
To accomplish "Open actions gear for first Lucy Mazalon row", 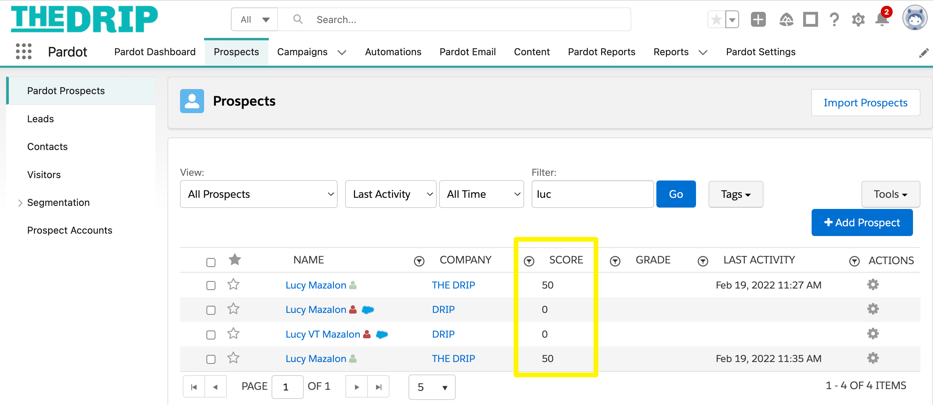I will point(873,284).
